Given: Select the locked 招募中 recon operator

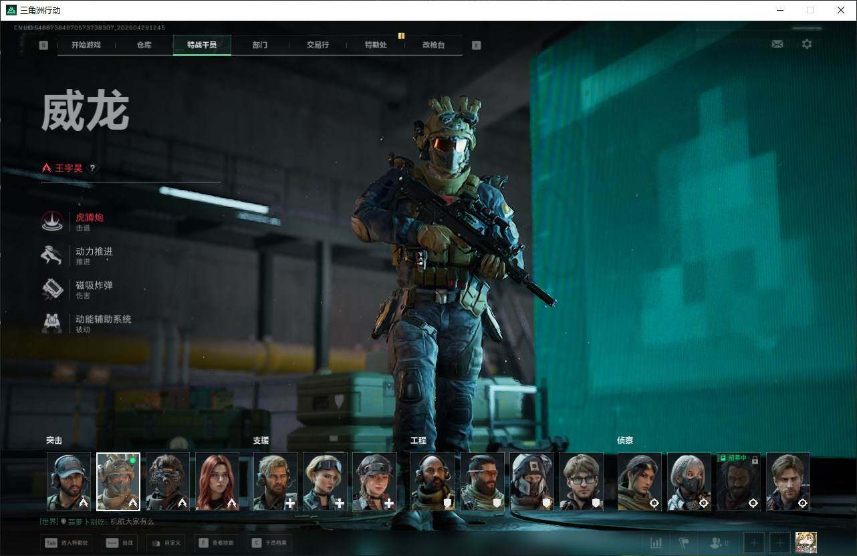Looking at the screenshot, I should pyautogui.click(x=739, y=482).
